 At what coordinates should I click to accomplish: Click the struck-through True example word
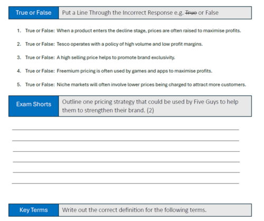click(191, 13)
